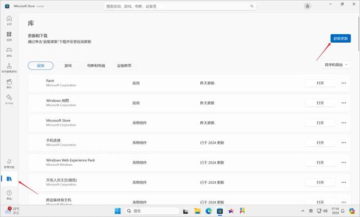
Task: Click 系统组件 label in Windows Web Experience Pack row
Action: (x=139, y=162)
